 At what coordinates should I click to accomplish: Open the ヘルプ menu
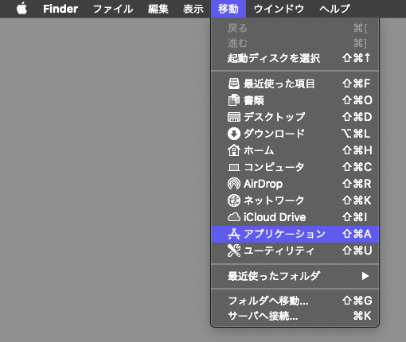[334, 9]
